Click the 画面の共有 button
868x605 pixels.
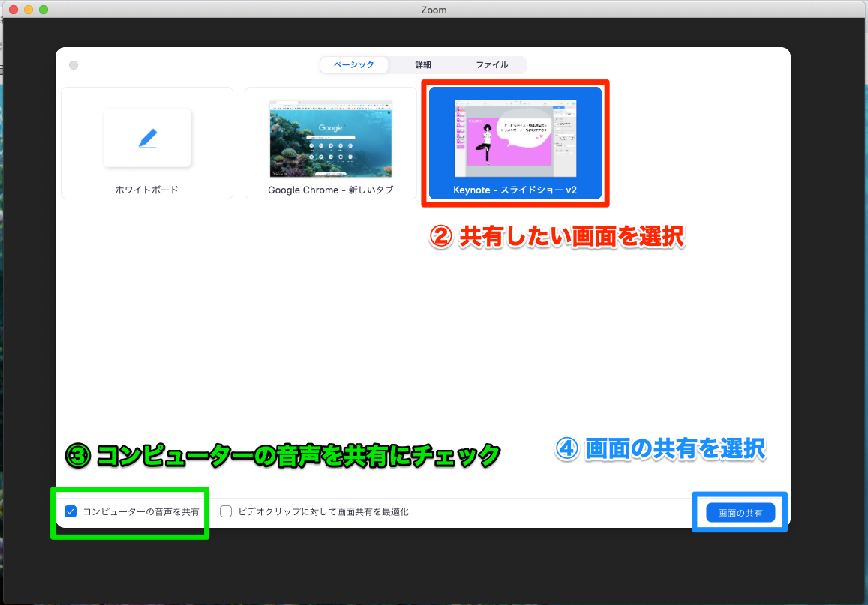(740, 512)
